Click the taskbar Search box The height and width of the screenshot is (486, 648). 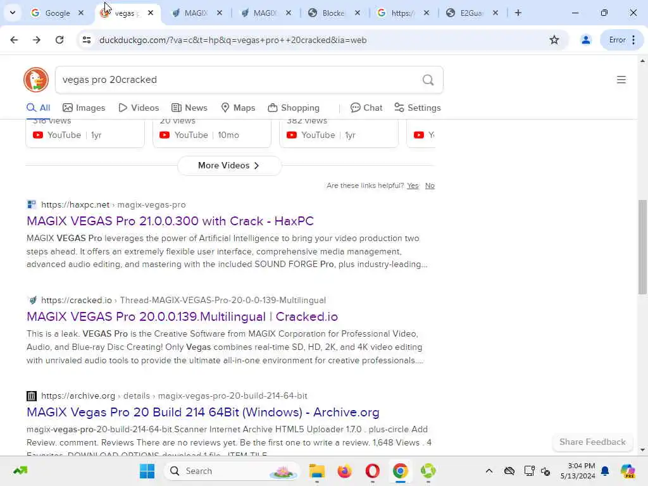pyautogui.click(x=232, y=471)
